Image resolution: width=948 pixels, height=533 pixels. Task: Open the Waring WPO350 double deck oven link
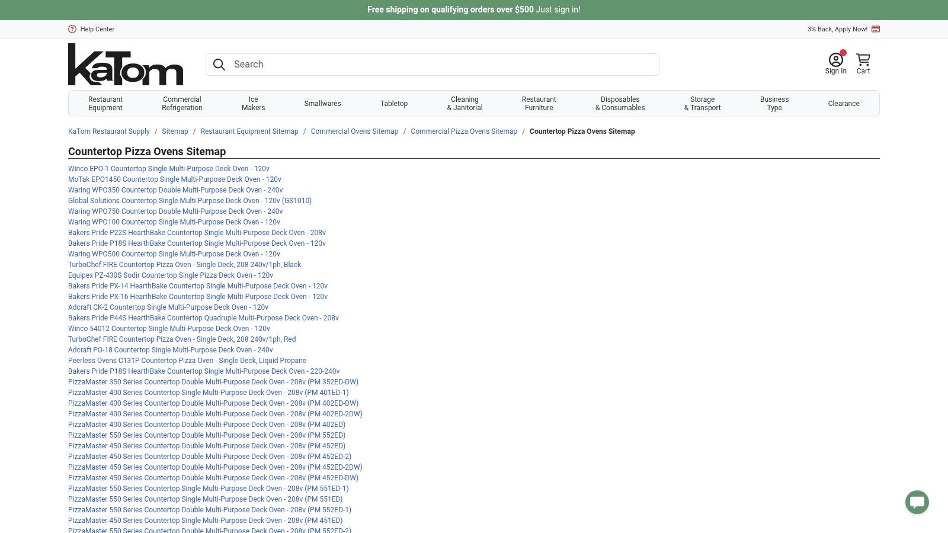(x=175, y=190)
